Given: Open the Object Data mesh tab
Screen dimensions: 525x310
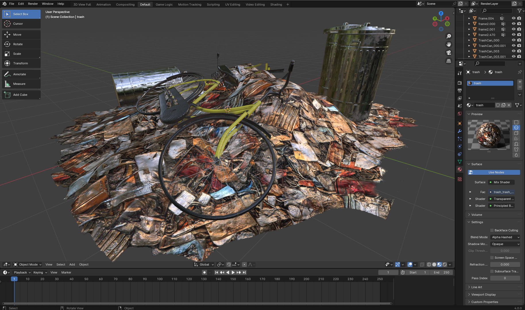Looking at the screenshot, I should [x=460, y=162].
